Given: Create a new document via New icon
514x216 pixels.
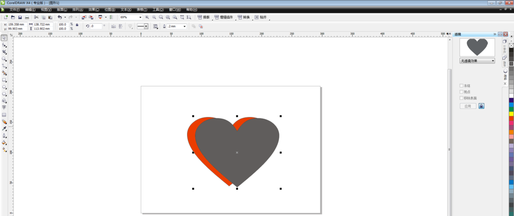Looking at the screenshot, I should tap(6, 17).
